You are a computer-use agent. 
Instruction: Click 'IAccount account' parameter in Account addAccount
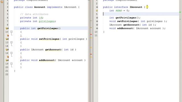click(x=70, y=60)
